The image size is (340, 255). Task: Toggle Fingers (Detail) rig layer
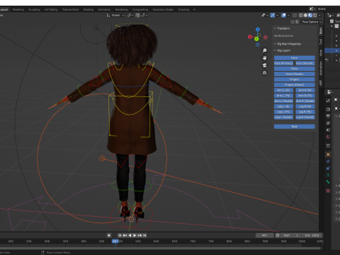295,85
